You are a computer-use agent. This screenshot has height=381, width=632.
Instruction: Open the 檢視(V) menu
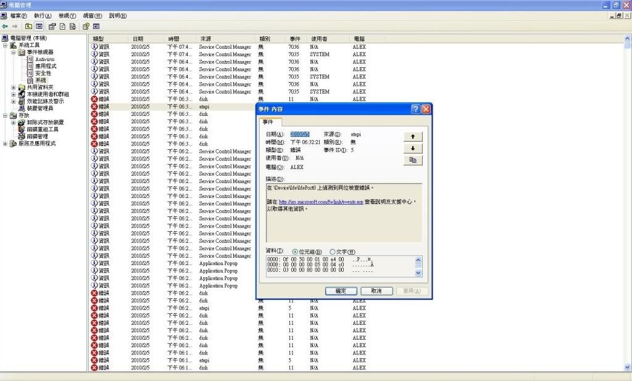tap(67, 15)
